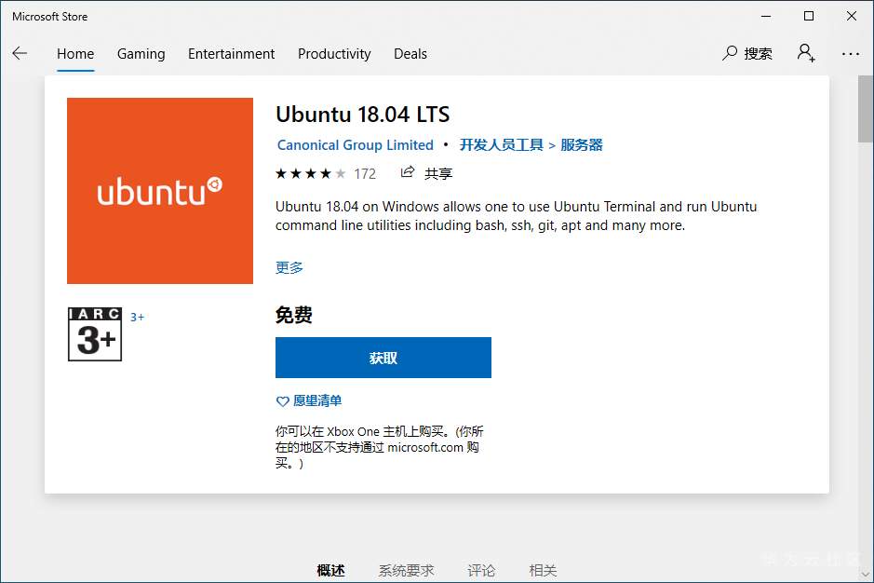Click the IARC 3+ rating badge

click(95, 334)
